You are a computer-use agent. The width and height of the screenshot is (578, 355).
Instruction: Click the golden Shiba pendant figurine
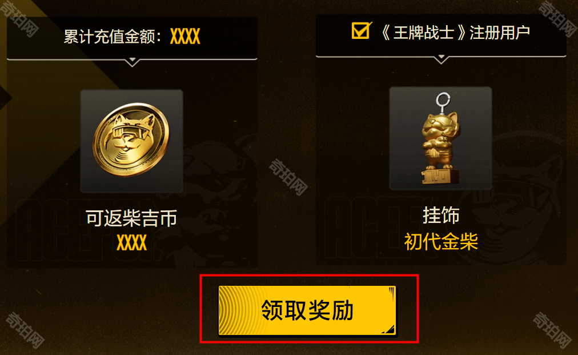pyautogui.click(x=440, y=147)
